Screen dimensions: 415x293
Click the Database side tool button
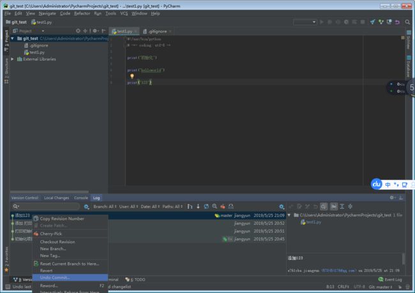coord(409,66)
